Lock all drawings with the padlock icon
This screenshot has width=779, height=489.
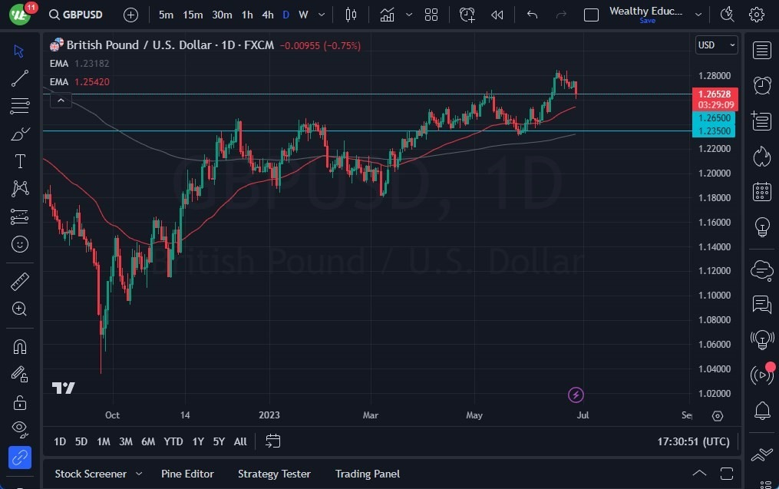tap(19, 401)
